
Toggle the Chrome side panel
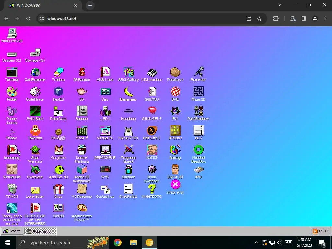[304, 18]
